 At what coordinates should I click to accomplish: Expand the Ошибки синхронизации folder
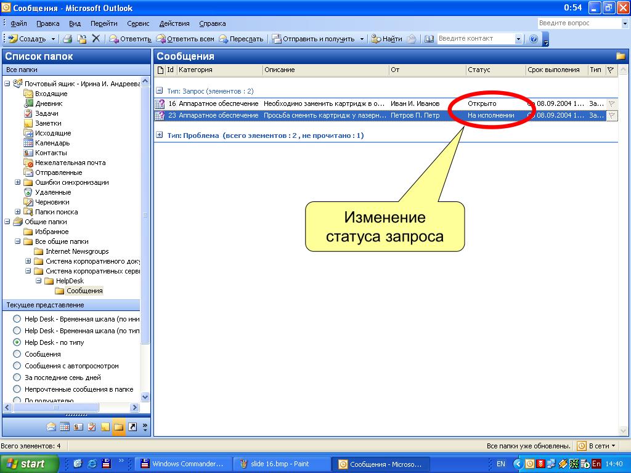tap(18, 182)
